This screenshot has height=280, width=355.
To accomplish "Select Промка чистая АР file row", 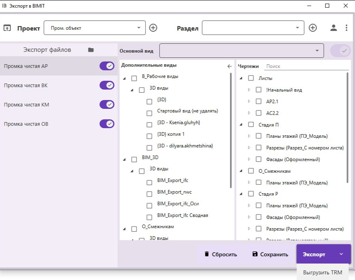I will pos(59,66).
